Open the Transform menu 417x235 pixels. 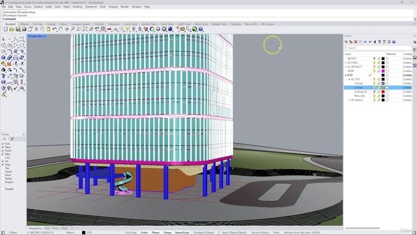pyautogui.click(x=91, y=7)
